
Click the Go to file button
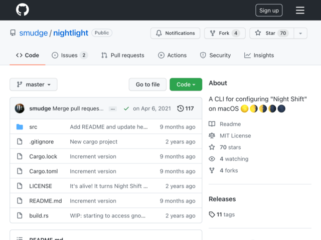click(x=147, y=84)
